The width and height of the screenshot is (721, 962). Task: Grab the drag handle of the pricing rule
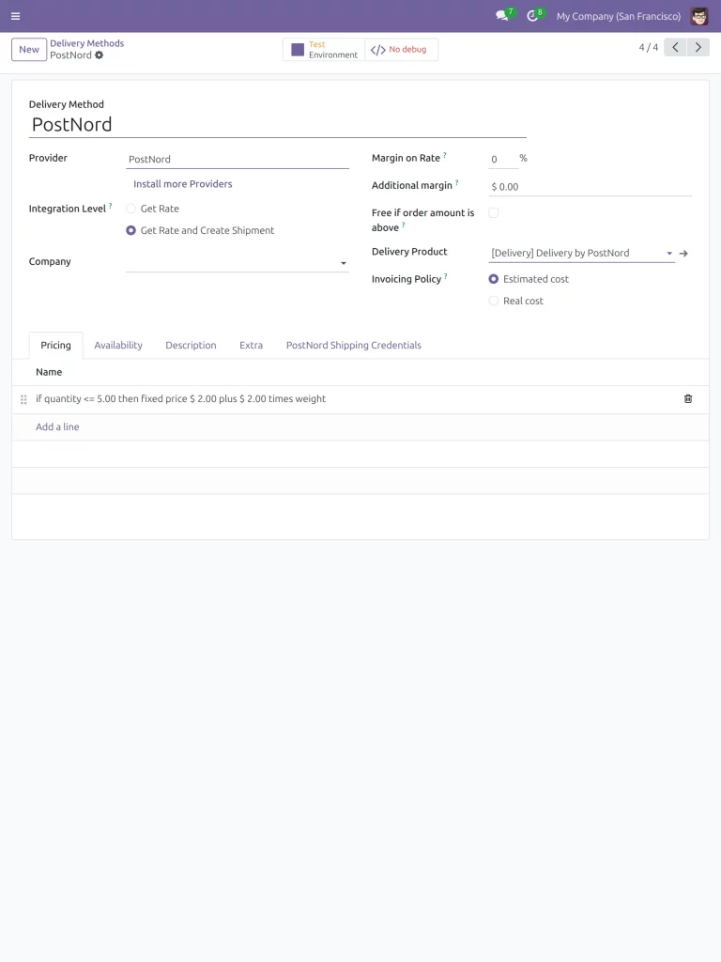click(x=23, y=399)
